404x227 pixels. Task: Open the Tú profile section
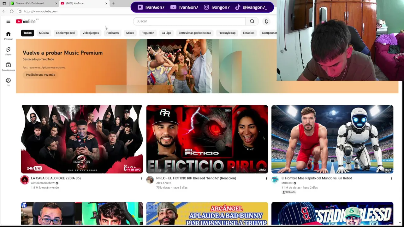point(8,82)
